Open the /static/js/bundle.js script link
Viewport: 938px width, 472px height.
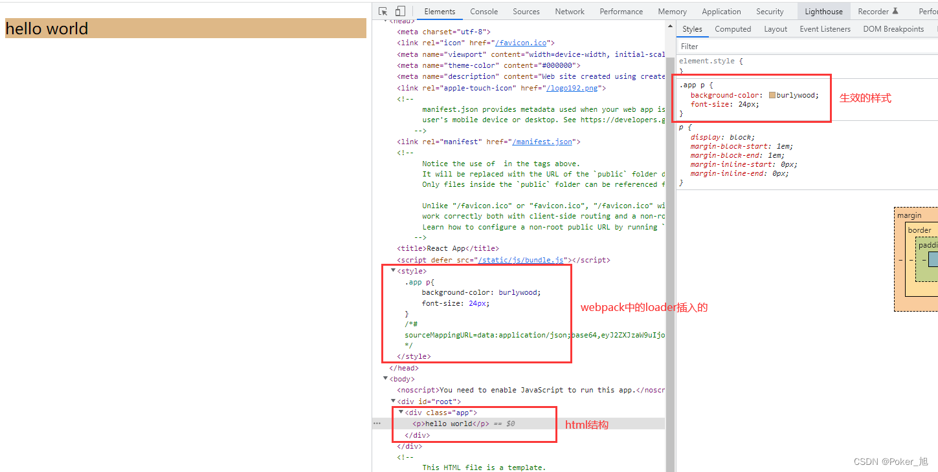521,260
